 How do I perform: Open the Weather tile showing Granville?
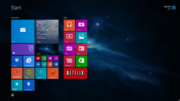click(47, 31)
